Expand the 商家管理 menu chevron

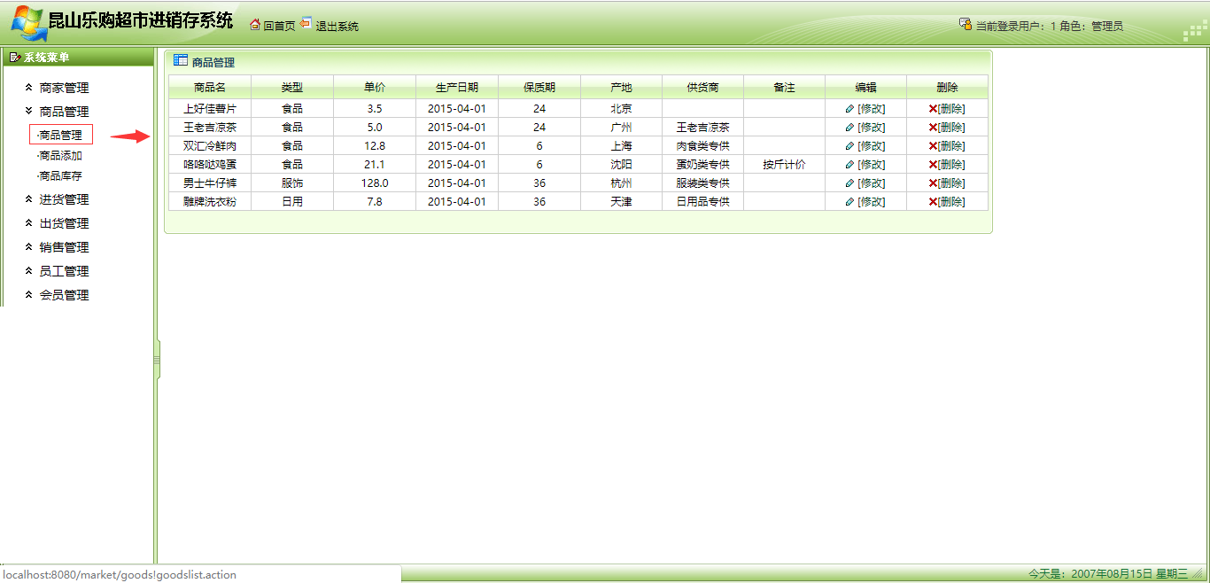29,88
